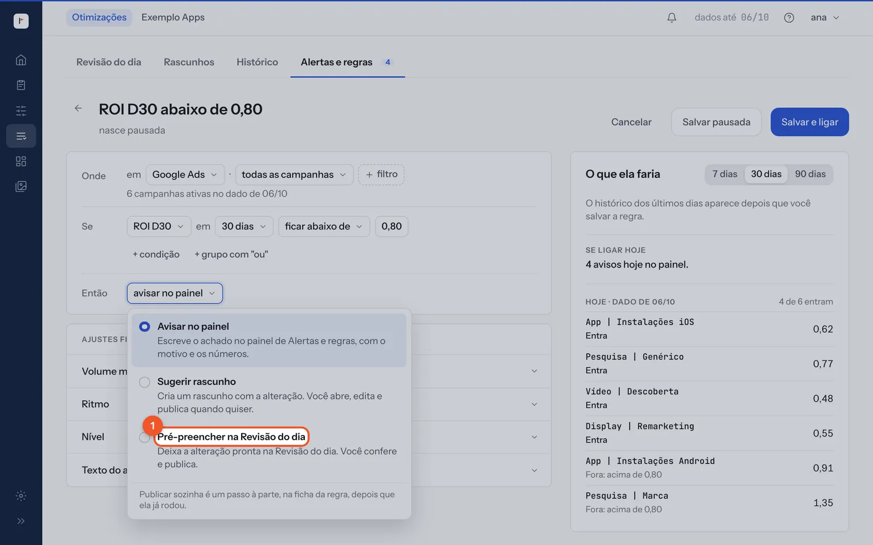The width and height of the screenshot is (873, 545).
Task: Click Salvar pausada button
Action: click(x=716, y=122)
